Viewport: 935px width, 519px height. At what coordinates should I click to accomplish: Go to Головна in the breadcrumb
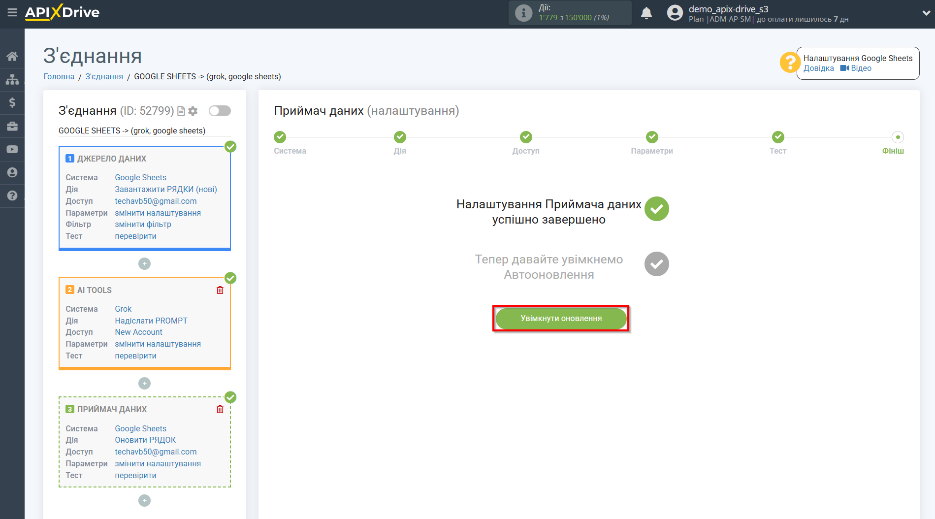pos(58,76)
